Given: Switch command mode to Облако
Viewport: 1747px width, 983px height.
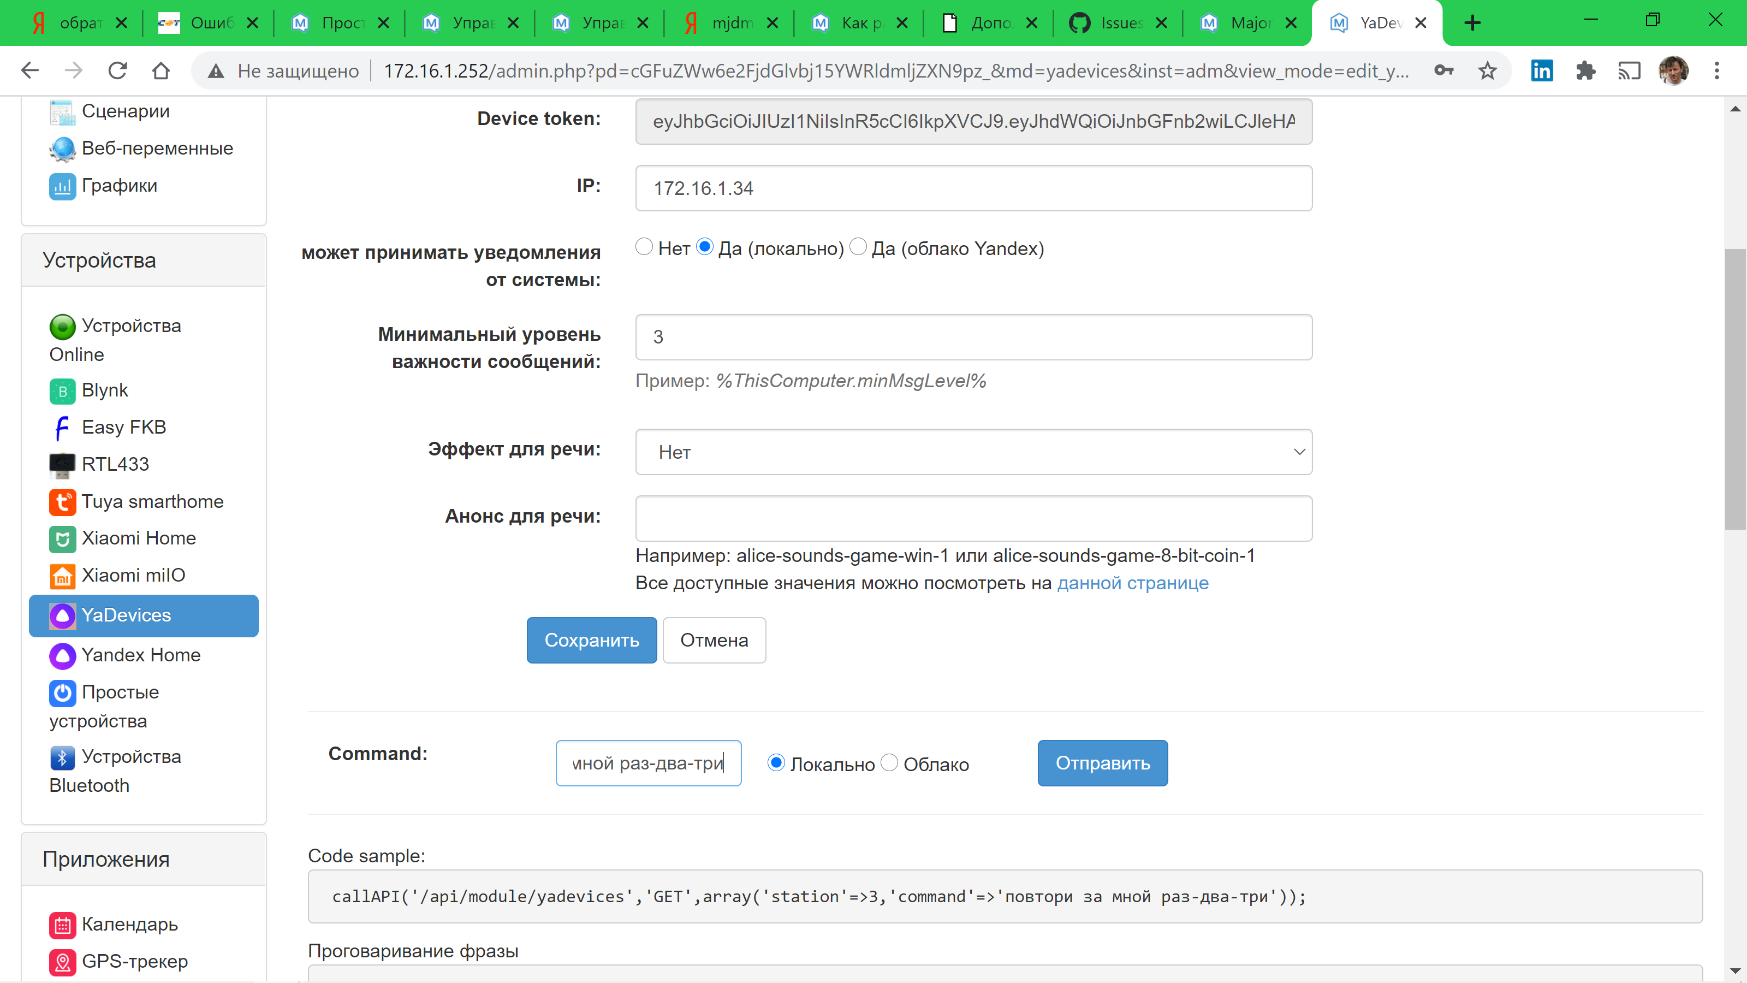Looking at the screenshot, I should coord(889,762).
